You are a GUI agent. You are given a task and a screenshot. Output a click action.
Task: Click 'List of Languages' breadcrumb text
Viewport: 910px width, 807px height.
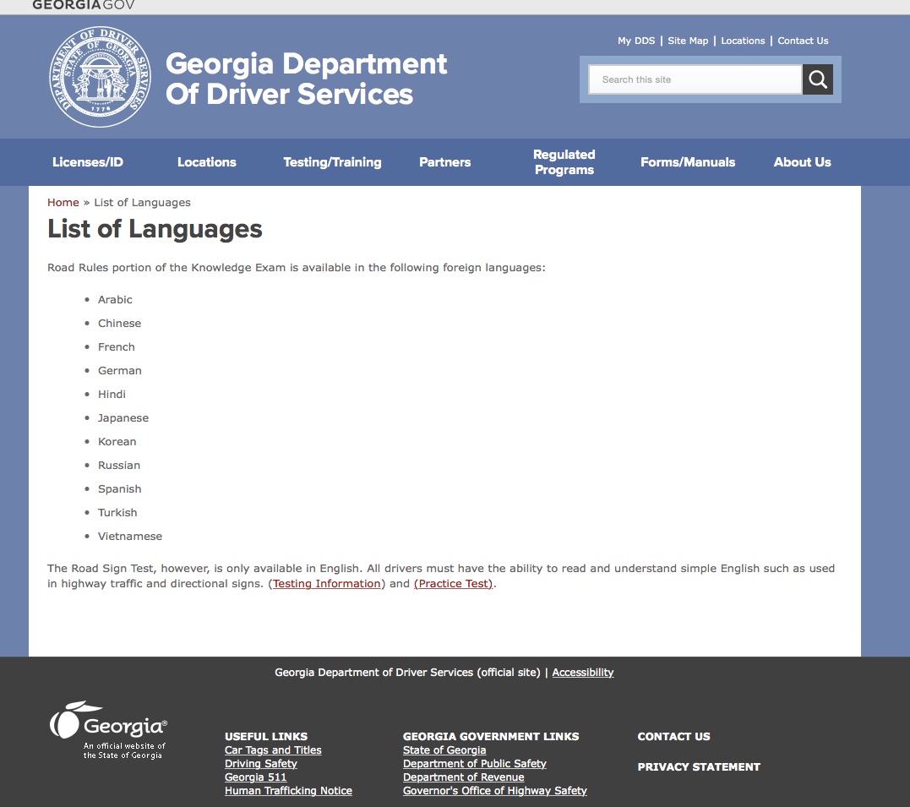coord(142,202)
